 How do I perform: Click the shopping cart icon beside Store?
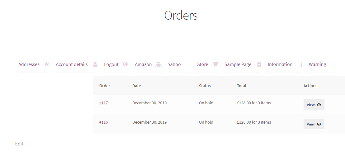pos(215,64)
